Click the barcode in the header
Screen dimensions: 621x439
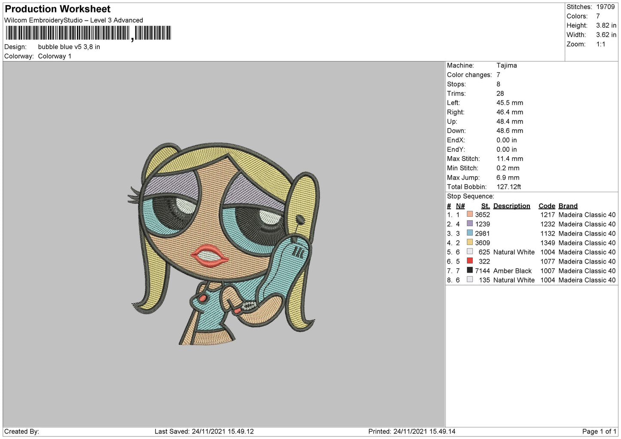coord(88,33)
